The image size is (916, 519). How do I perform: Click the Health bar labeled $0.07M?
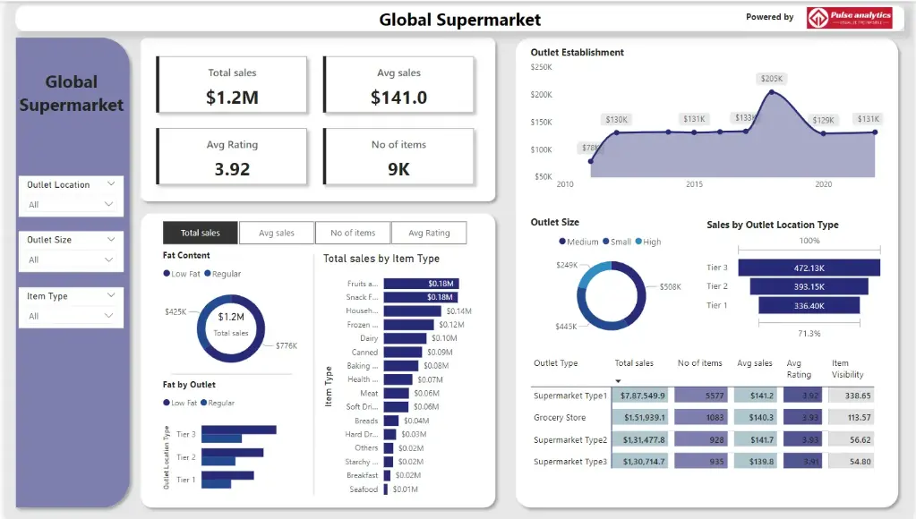398,379
